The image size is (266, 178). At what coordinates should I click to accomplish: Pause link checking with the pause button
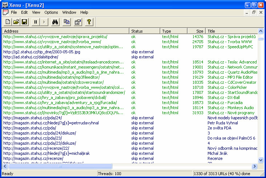point(36,22)
